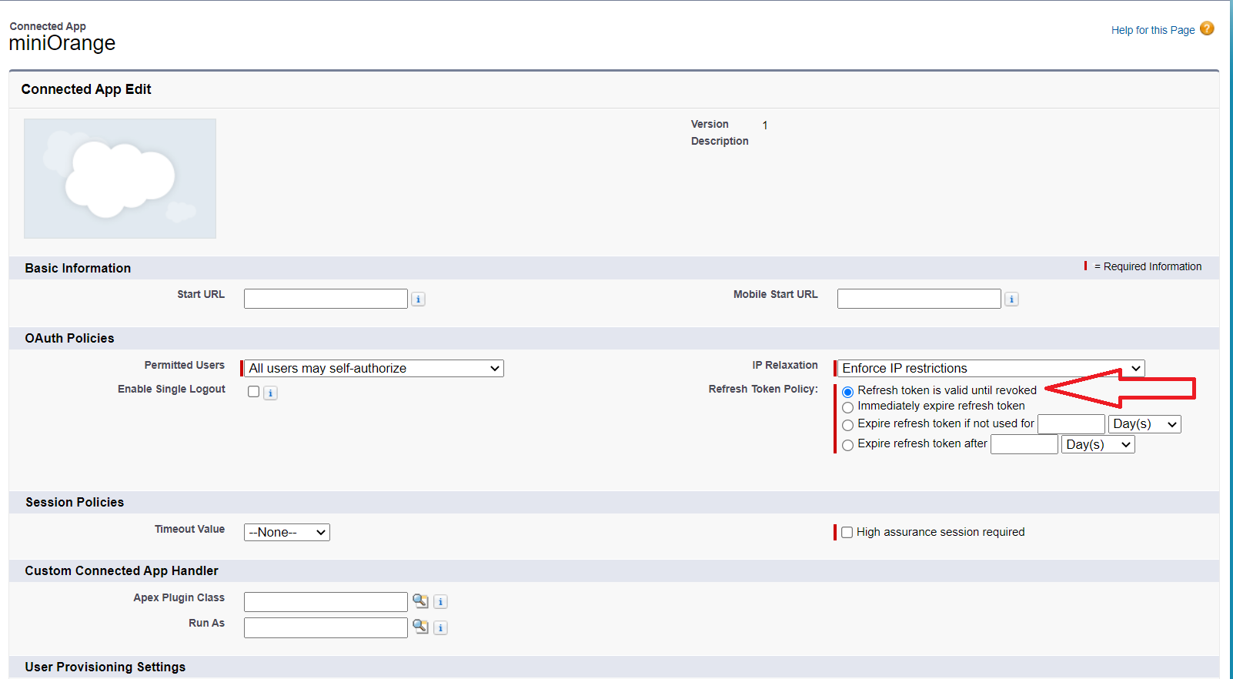Viewport: 1233px width, 679px height.
Task: Select Immediately expire refresh token option
Action: tap(847, 407)
